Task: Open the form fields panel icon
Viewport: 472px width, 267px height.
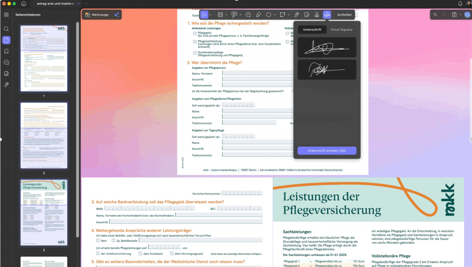Action: [6, 74]
